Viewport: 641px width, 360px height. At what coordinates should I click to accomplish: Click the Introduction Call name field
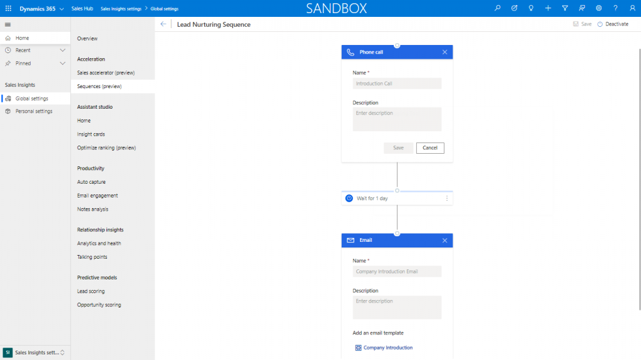click(x=397, y=83)
